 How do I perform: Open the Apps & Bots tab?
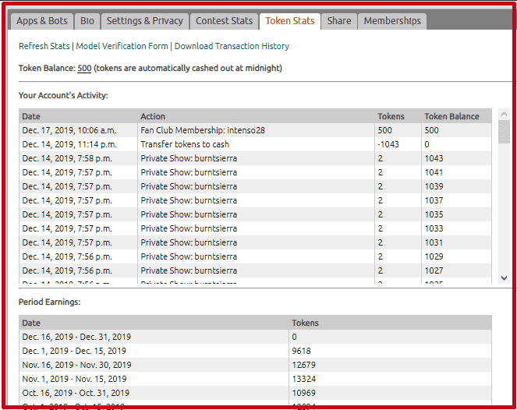(42, 21)
